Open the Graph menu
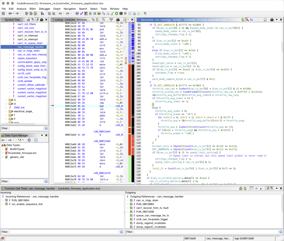 (57, 9)
